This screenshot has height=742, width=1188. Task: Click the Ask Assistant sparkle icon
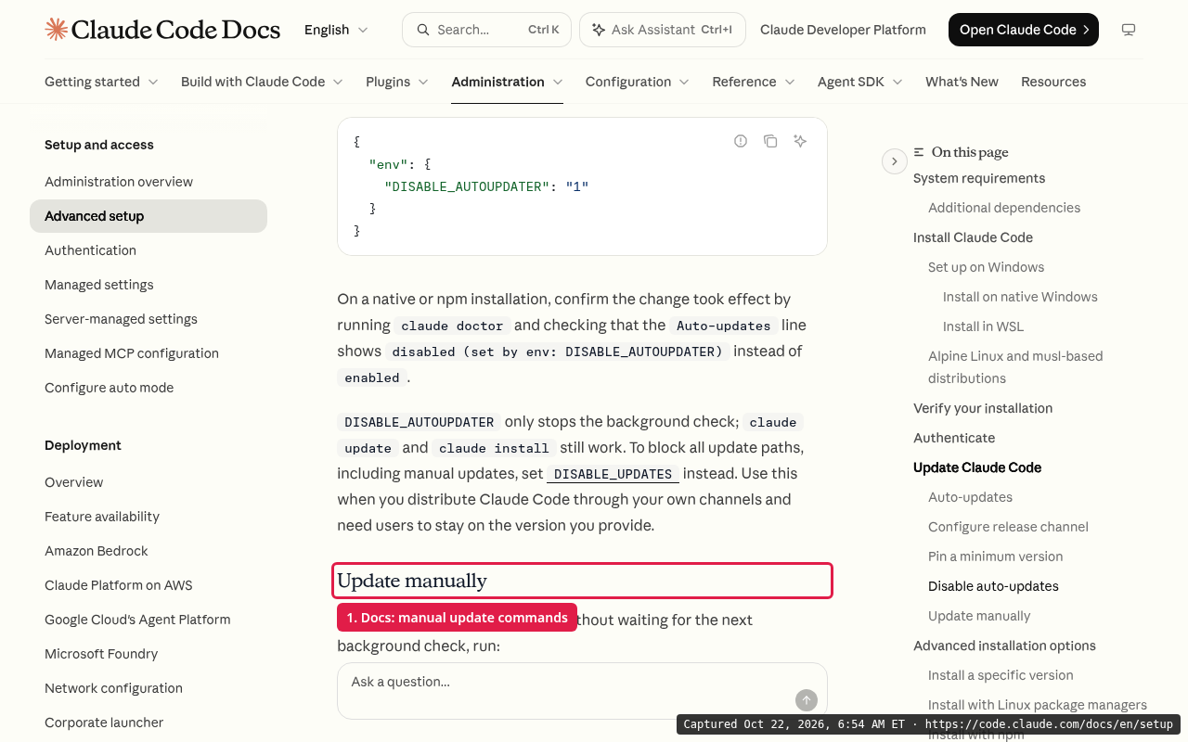pos(599,30)
